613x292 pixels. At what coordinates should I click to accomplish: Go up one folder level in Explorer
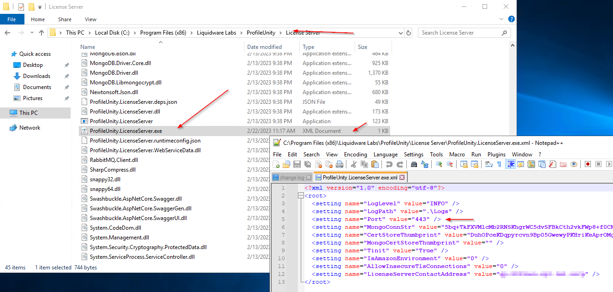[42, 33]
